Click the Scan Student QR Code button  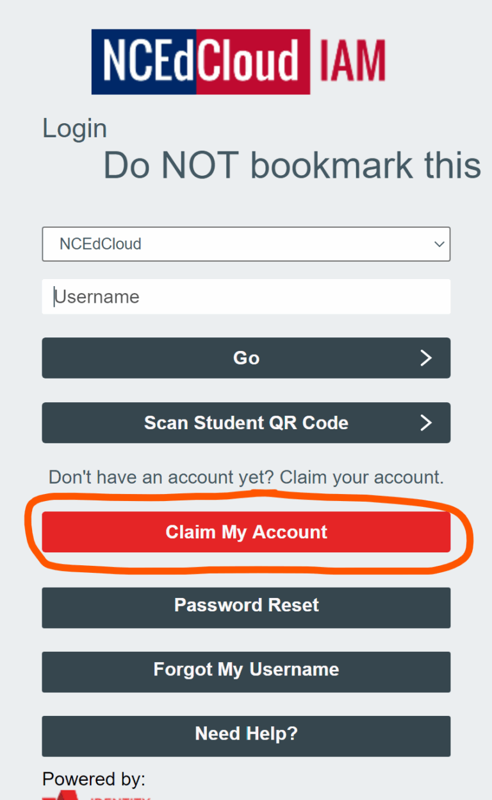pos(246,423)
